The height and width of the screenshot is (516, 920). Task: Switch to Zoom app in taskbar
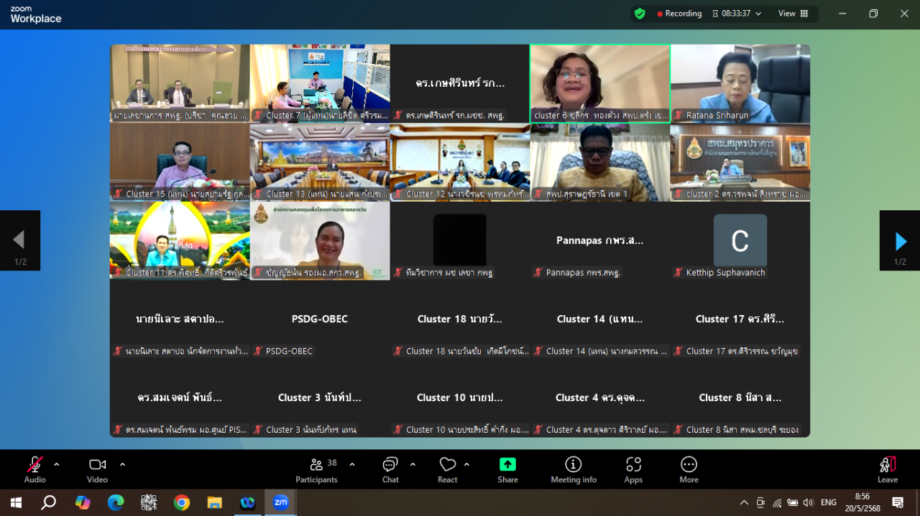(281, 502)
